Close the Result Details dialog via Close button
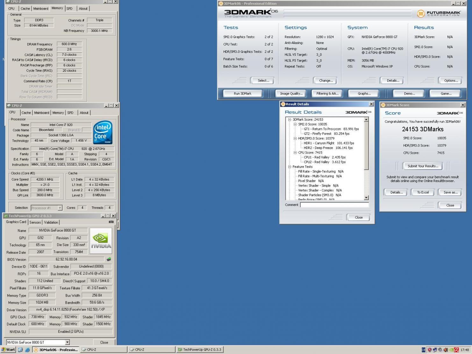Screen dimensions: 472x354 tap(359, 217)
